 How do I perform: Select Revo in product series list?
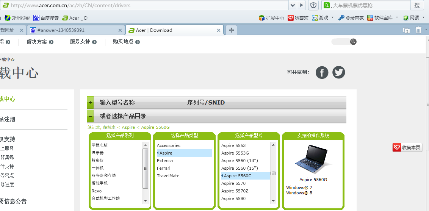coord(97,191)
